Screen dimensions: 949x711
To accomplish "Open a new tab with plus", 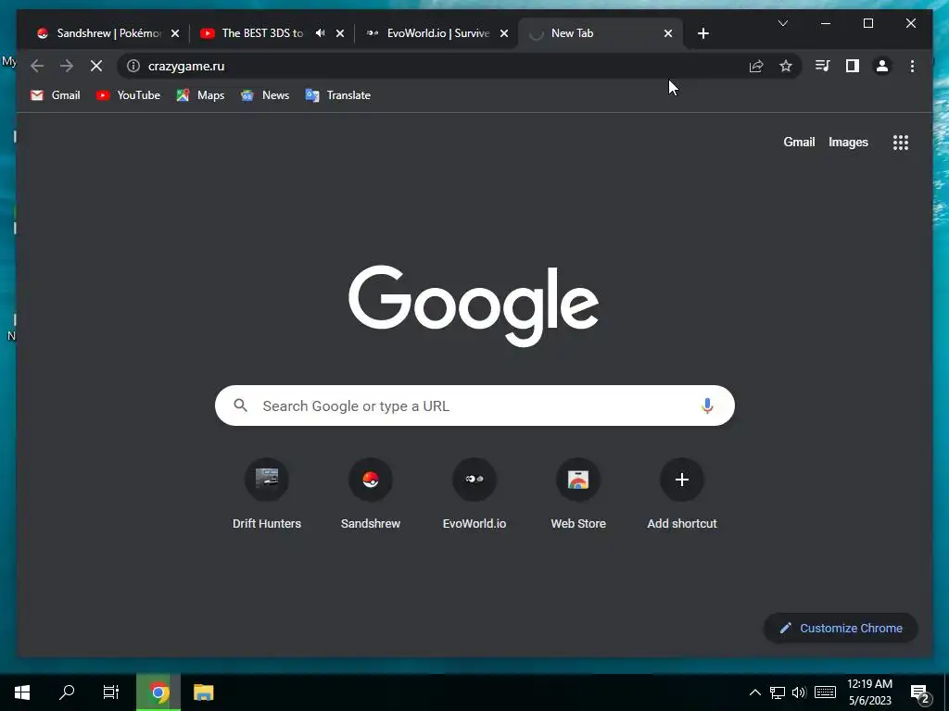I will point(702,33).
